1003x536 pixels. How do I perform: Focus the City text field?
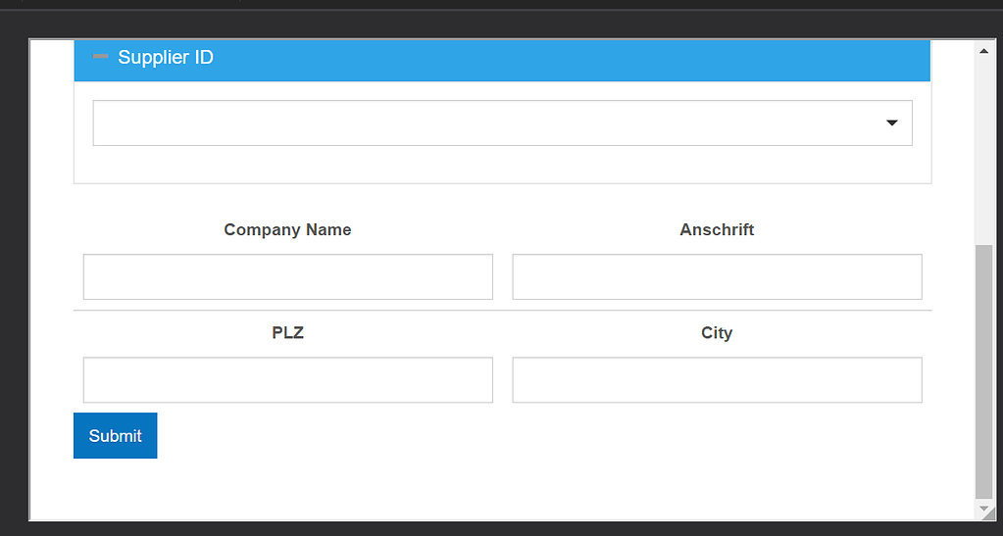[x=717, y=380]
